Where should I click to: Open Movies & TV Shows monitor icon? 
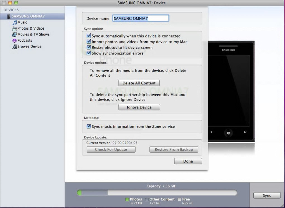pos(15,35)
